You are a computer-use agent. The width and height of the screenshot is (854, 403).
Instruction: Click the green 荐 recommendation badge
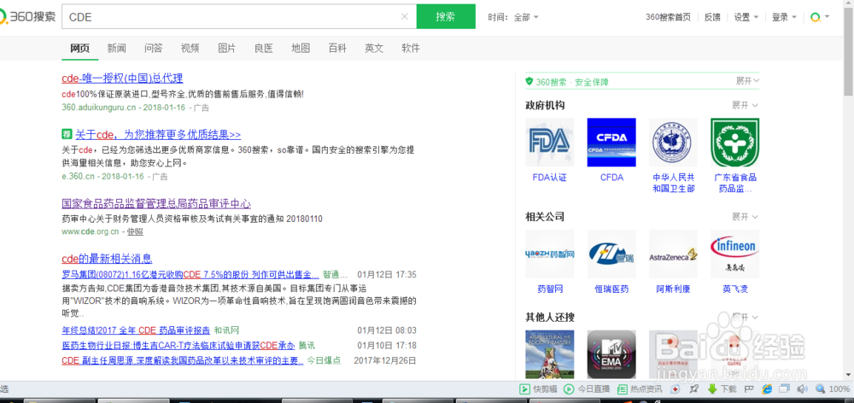(67, 134)
